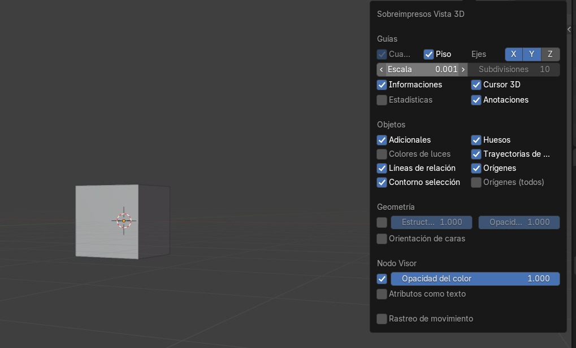The width and height of the screenshot is (576, 348).
Task: Click the 3D cursor in viewport
Action: coord(124,221)
